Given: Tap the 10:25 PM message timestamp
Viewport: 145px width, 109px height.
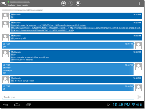Looking at the screenshot, I should point(137,23).
